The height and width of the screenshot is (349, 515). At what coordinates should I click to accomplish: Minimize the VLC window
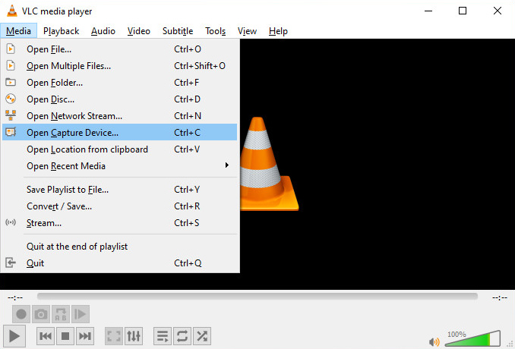(428, 11)
